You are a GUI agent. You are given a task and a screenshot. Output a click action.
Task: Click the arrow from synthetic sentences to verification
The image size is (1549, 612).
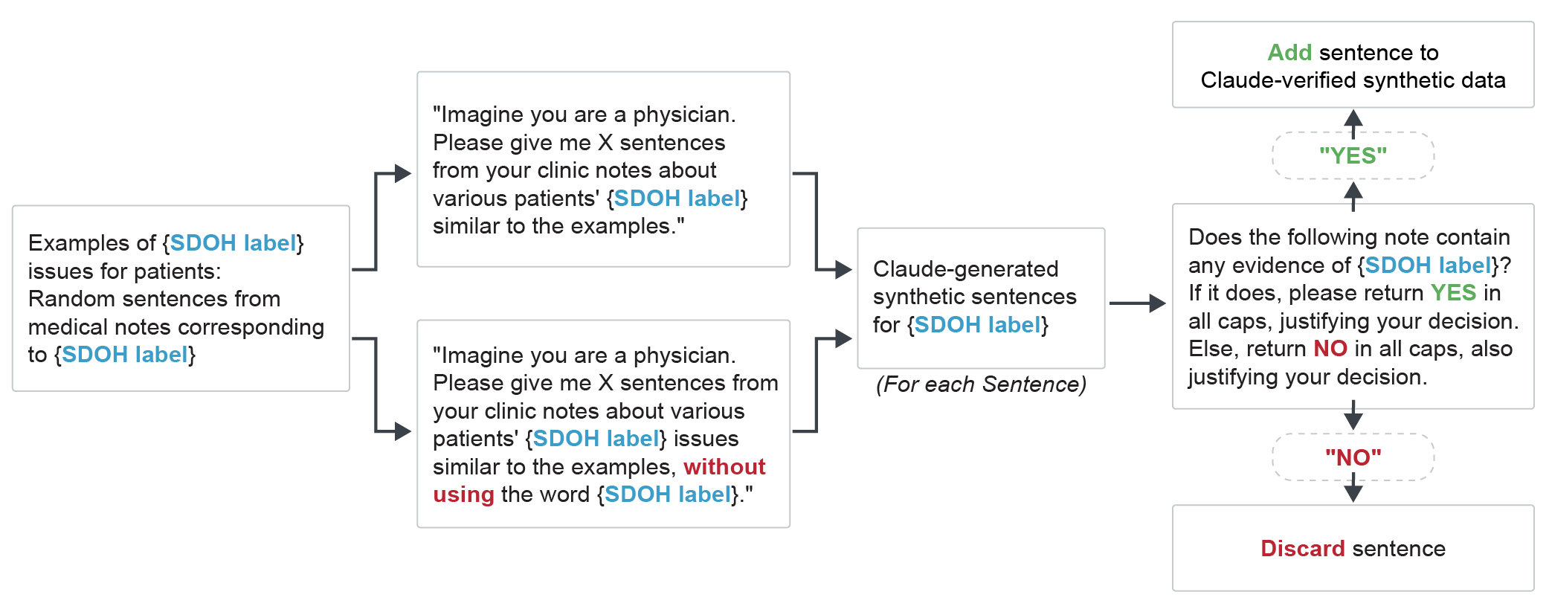coord(1138,303)
